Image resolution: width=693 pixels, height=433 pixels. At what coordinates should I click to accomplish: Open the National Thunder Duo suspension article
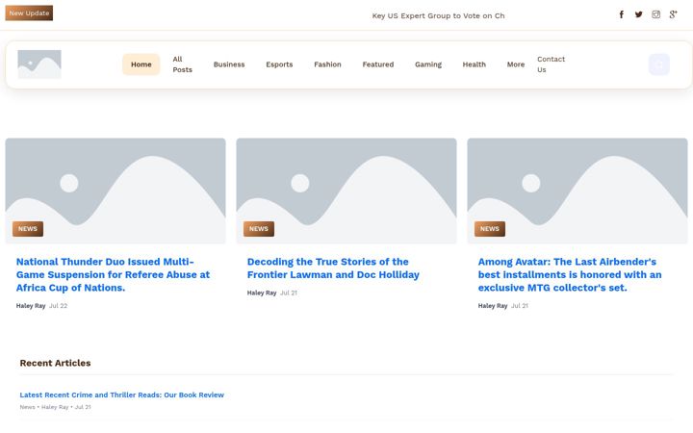tap(114, 275)
